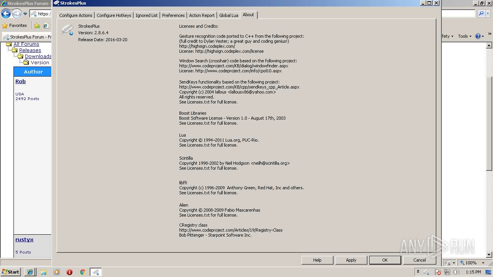Viewport: 493px width, 277px height.
Task: Go to the Preferences tab
Action: tap(173, 15)
